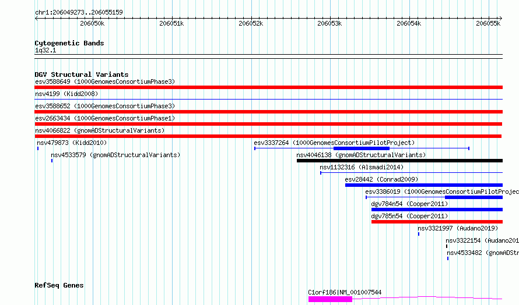Click the small nsv4533482 blue marker
The image size is (519, 305).
(x=448, y=258)
